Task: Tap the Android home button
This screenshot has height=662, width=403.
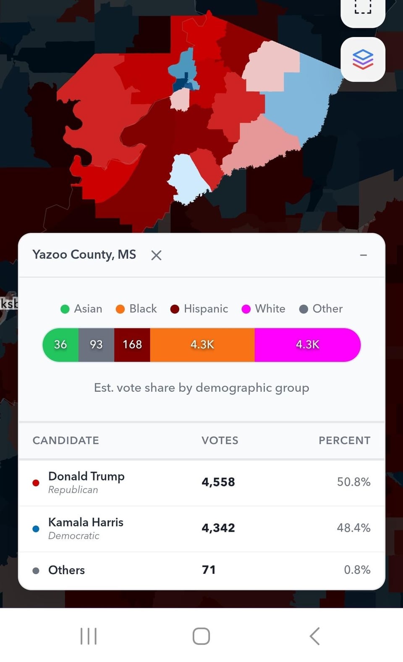Action: click(201, 636)
